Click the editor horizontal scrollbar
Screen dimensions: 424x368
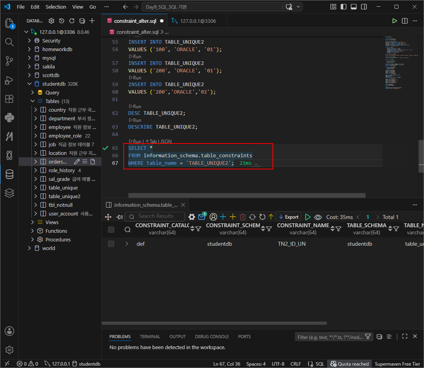click(x=247, y=195)
